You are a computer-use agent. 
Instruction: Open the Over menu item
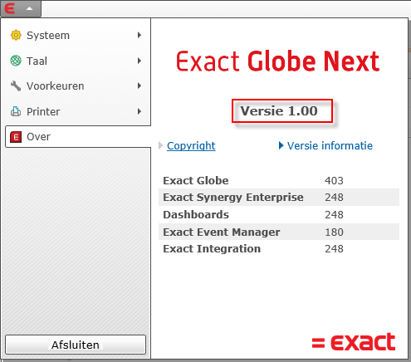[78, 137]
